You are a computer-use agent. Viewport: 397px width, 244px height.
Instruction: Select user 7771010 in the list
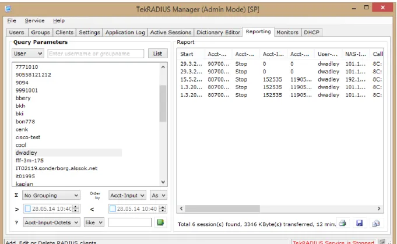pos(27,67)
